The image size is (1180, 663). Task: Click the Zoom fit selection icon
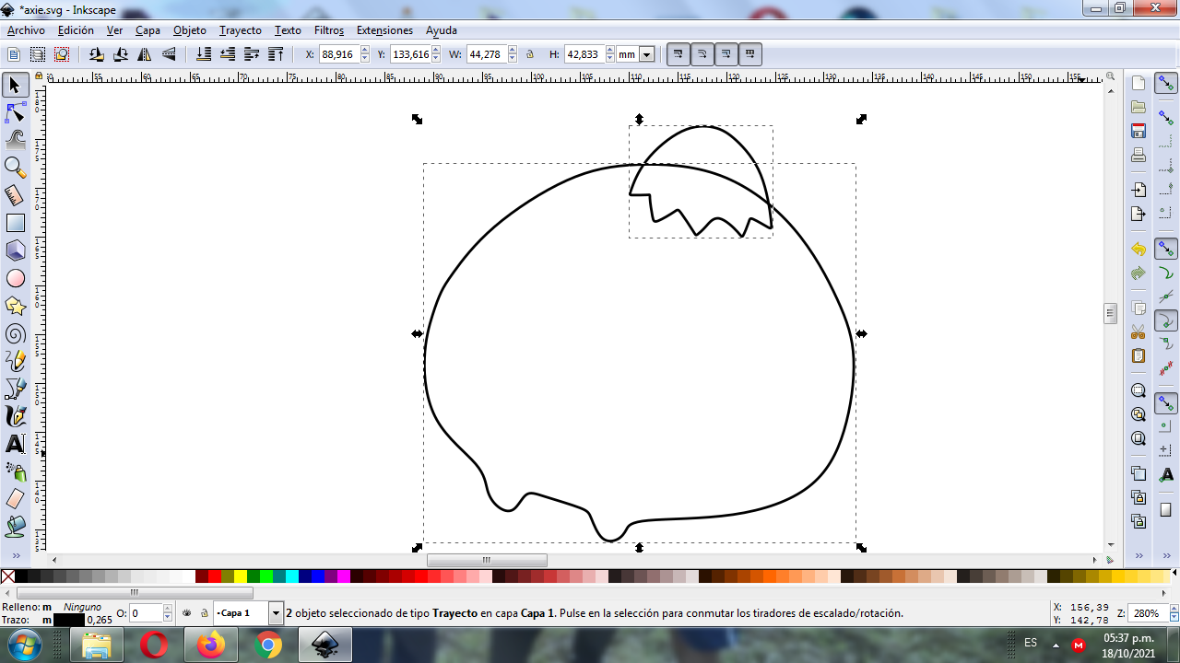(1139, 390)
